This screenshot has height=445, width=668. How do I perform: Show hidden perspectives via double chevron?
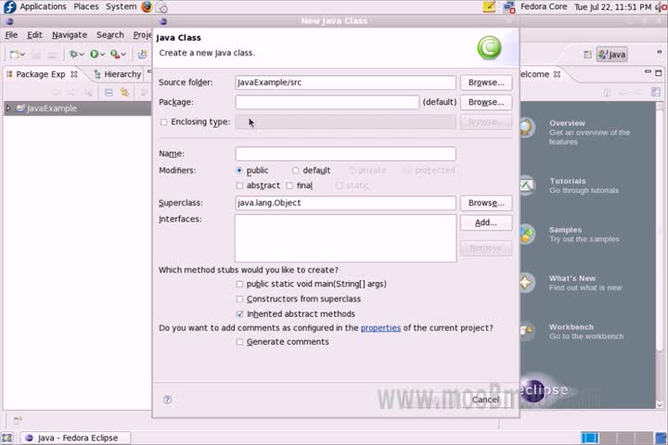pyautogui.click(x=659, y=52)
